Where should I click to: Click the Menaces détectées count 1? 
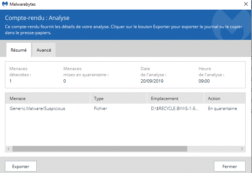point(10,81)
